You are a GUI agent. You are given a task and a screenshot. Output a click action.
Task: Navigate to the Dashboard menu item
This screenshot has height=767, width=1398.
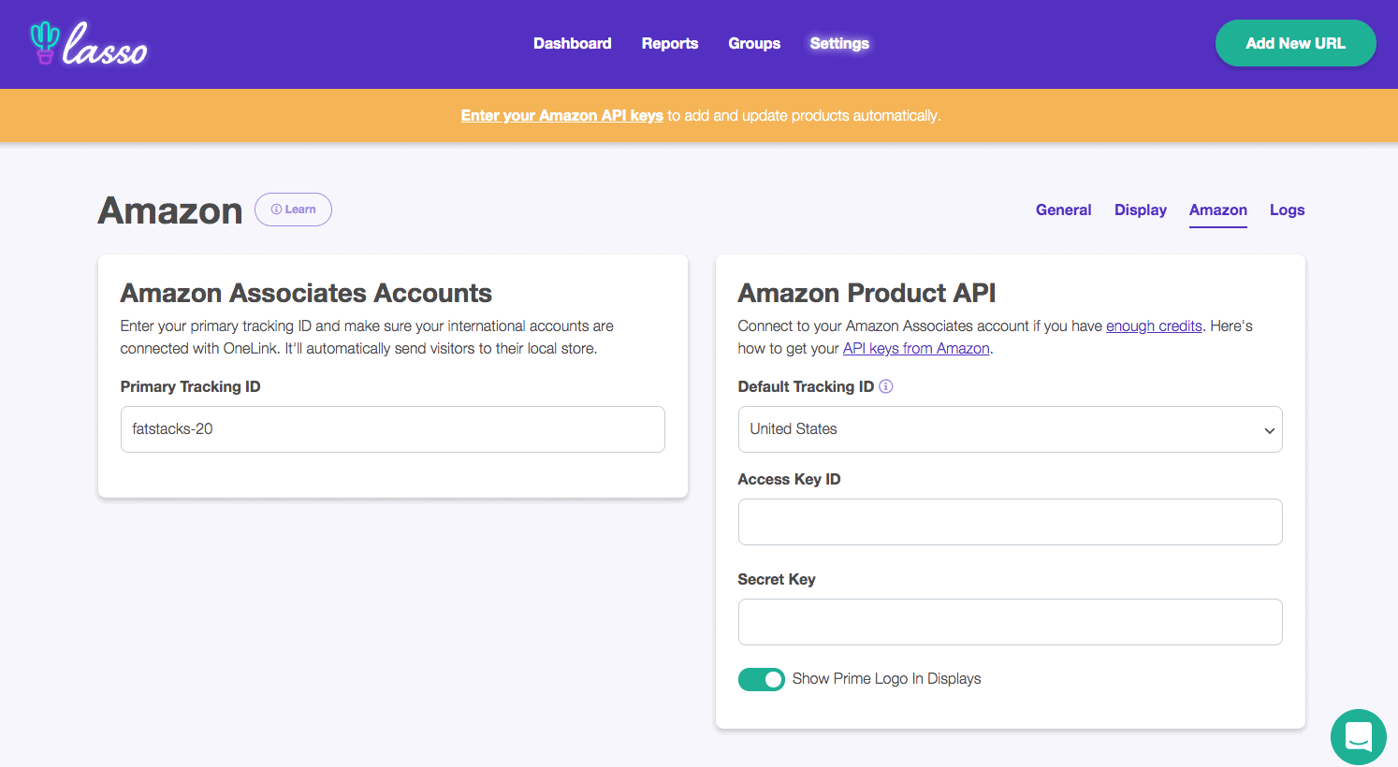pyautogui.click(x=572, y=43)
